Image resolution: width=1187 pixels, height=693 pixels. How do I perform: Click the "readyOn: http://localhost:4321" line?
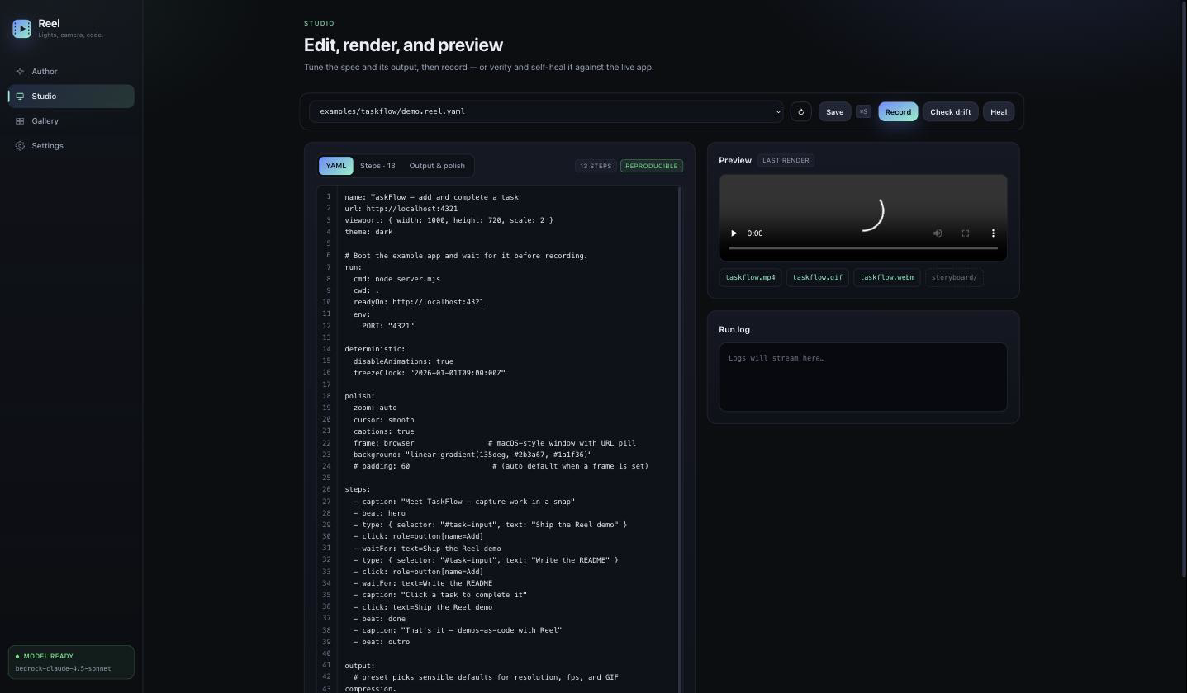[x=419, y=302]
